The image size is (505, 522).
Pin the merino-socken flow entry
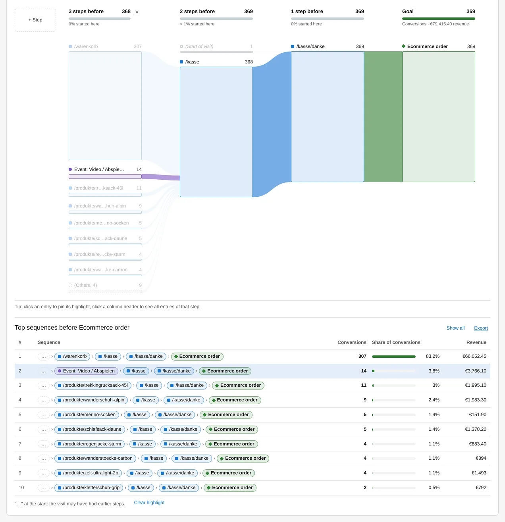coord(105,225)
